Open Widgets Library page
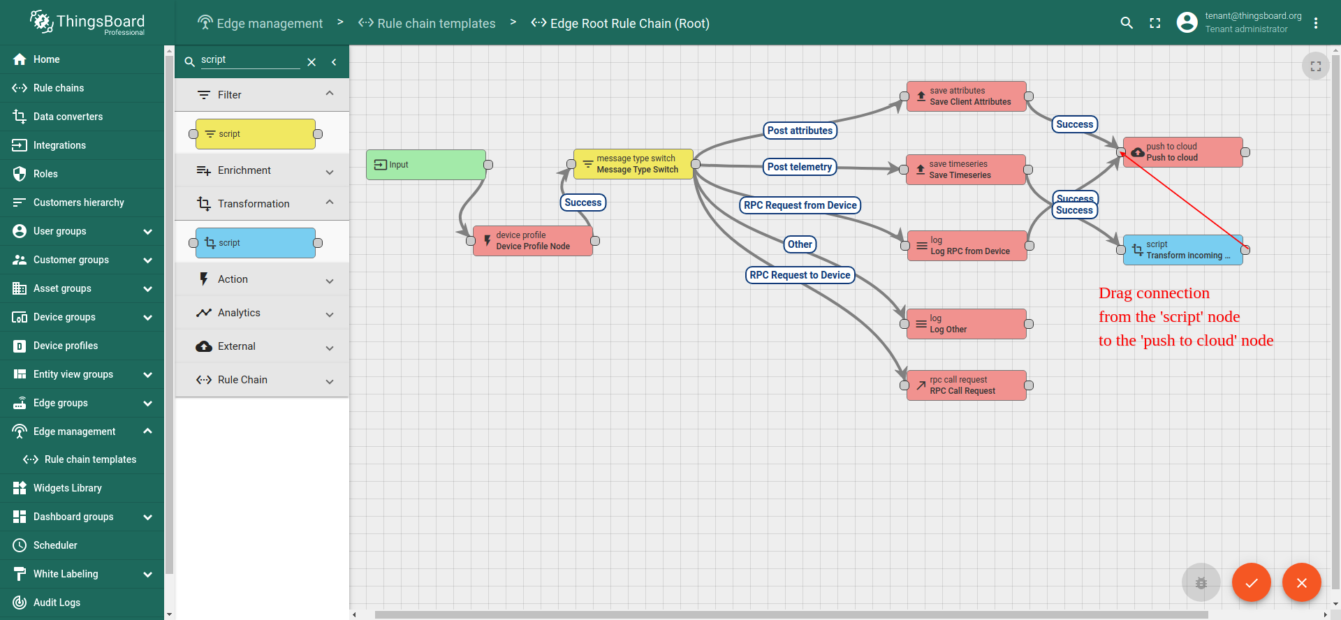The width and height of the screenshot is (1341, 620). coord(82,488)
